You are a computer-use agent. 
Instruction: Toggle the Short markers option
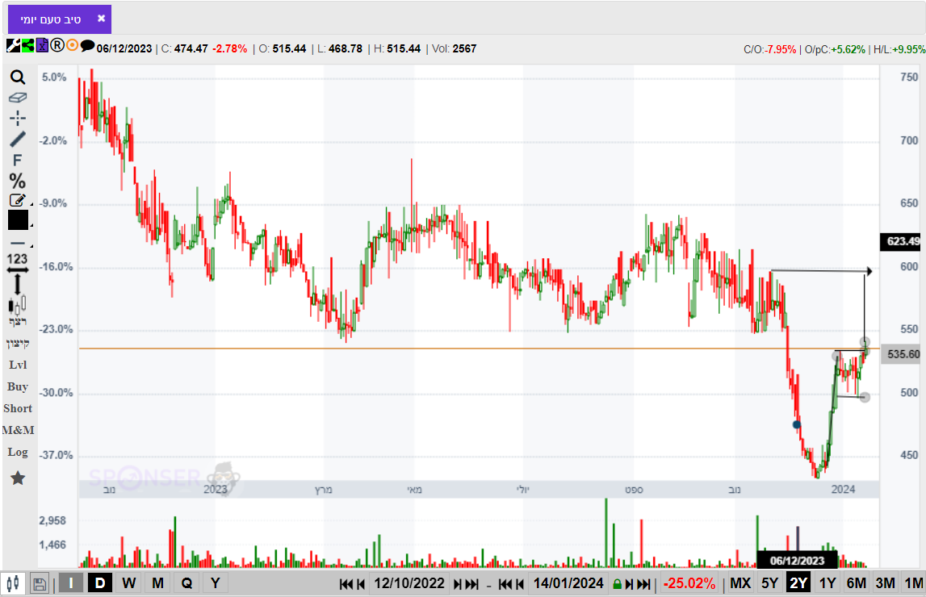point(18,408)
